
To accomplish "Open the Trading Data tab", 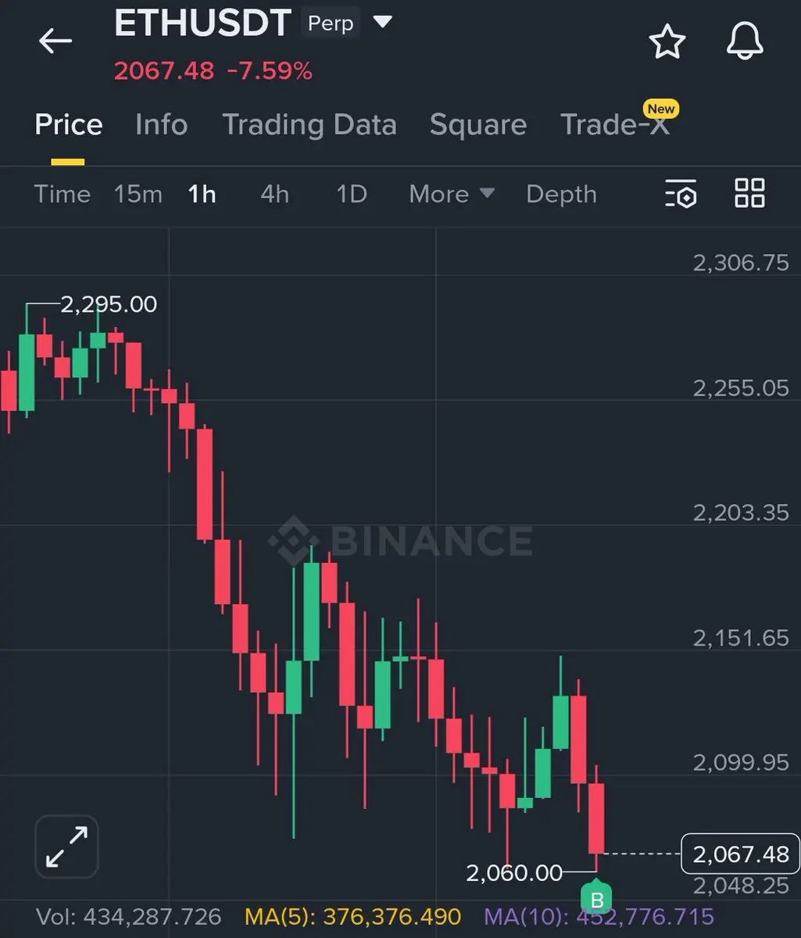I will point(309,125).
